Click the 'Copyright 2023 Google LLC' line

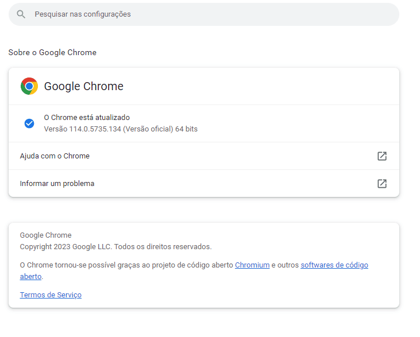(115, 246)
